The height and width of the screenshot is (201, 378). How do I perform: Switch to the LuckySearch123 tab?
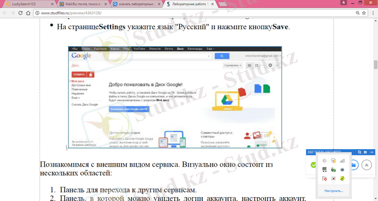pos(28,4)
